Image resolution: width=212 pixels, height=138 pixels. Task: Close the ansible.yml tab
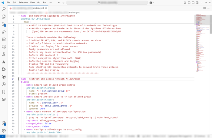point(46,8)
